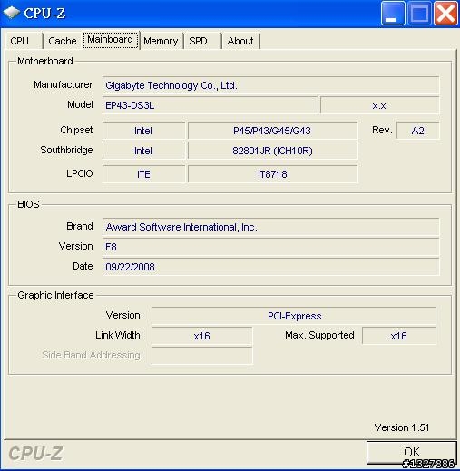The width and height of the screenshot is (460, 471).
Task: Close the CPU-Z window
Action: (x=445, y=14)
